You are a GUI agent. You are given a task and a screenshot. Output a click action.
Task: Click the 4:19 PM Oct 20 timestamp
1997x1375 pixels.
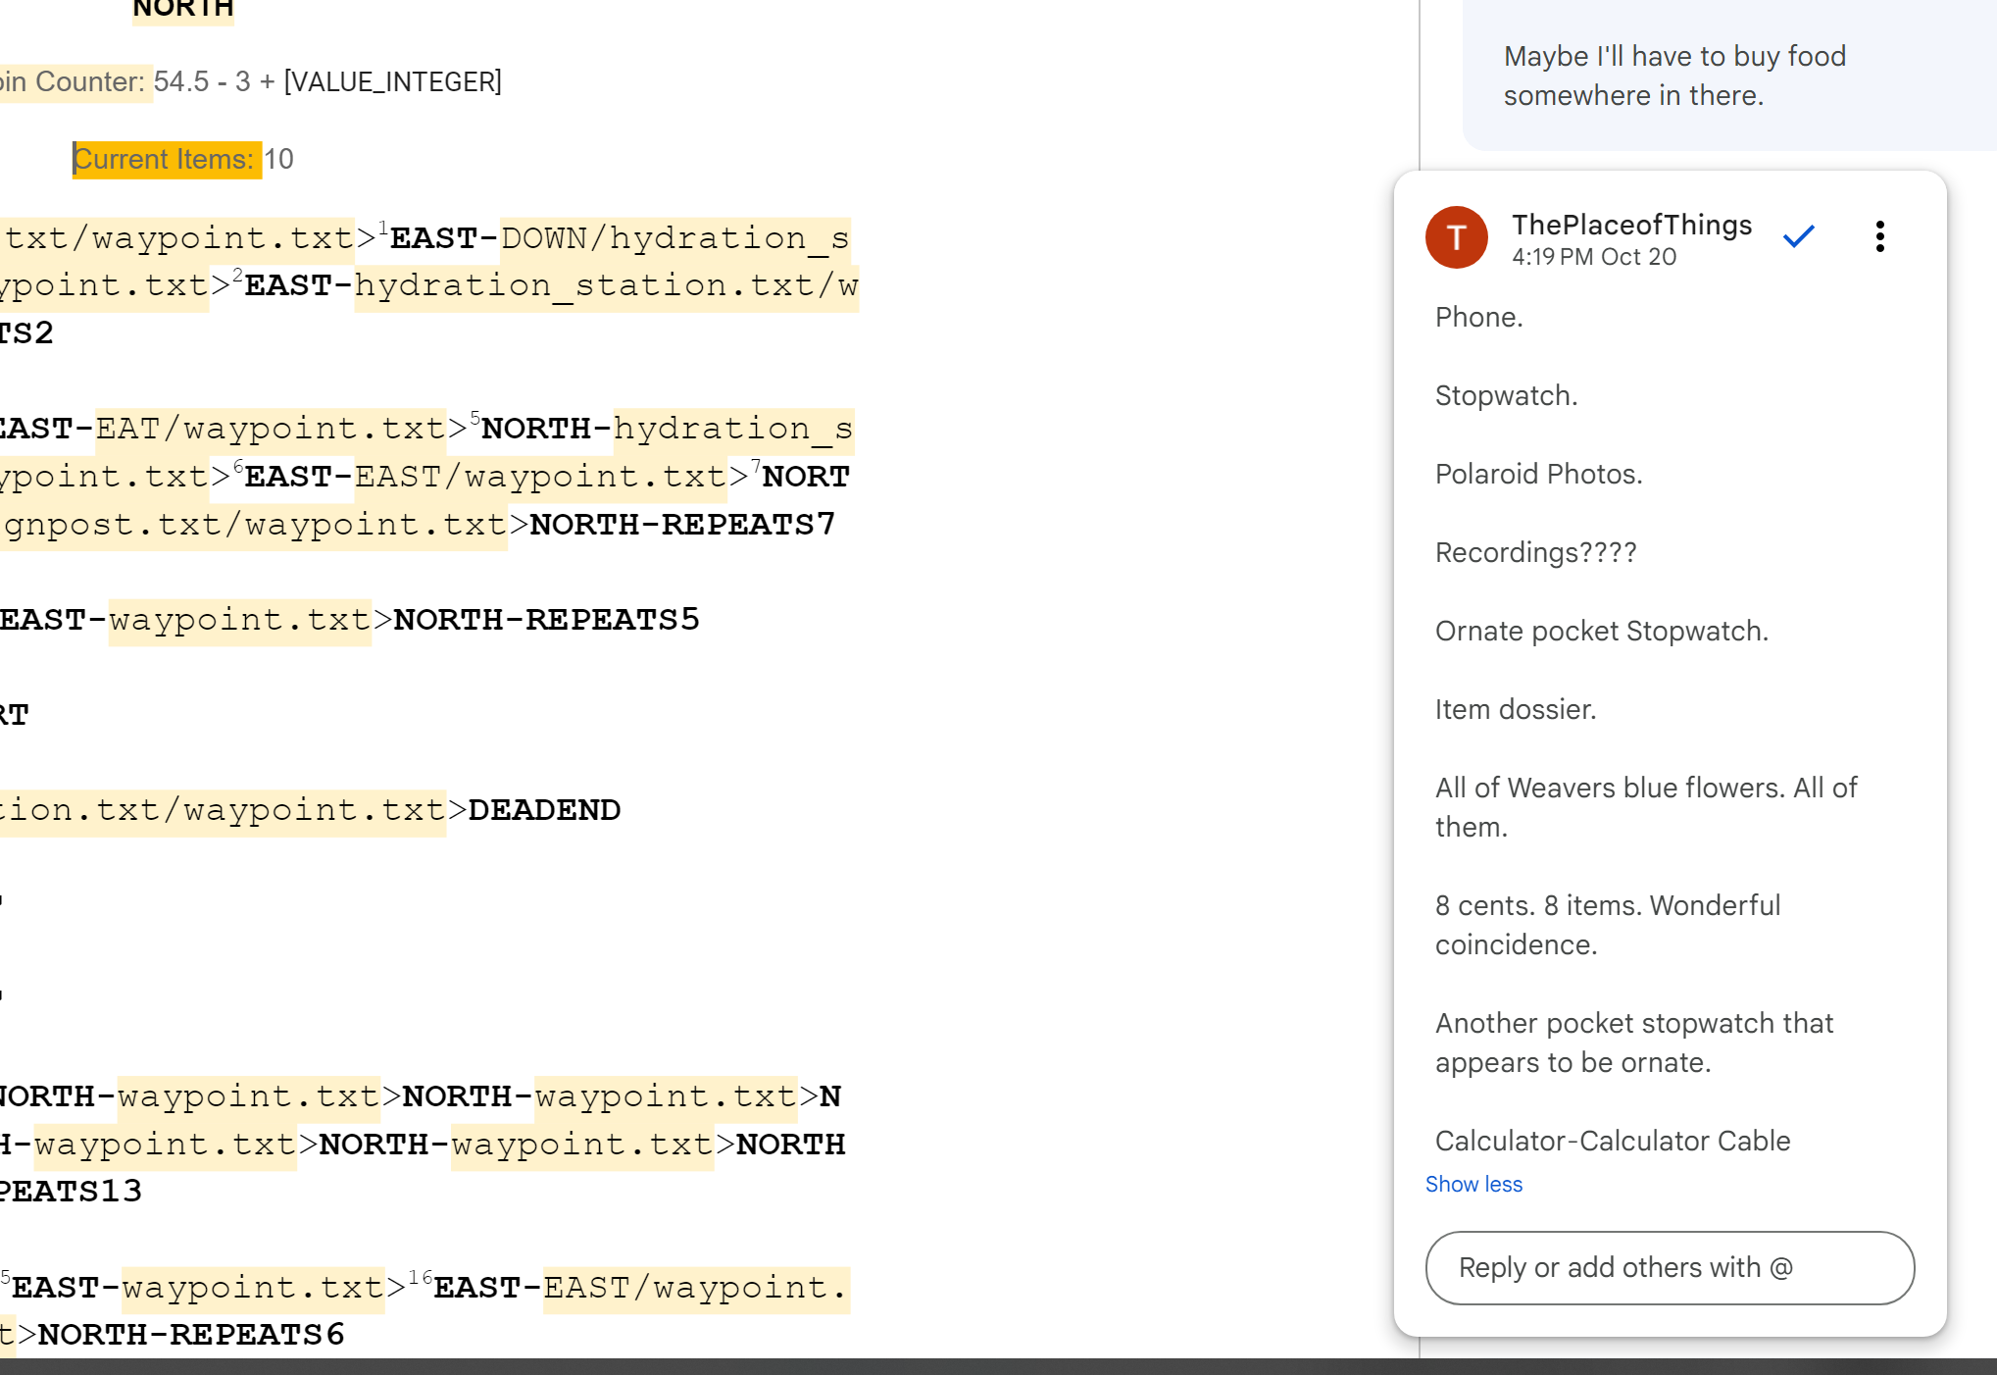(1594, 257)
